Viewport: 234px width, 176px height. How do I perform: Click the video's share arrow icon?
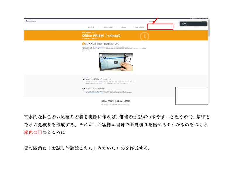point(130,55)
